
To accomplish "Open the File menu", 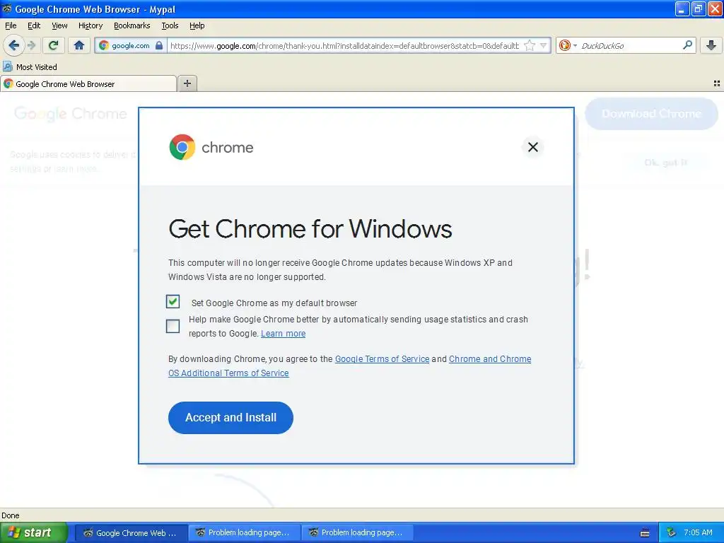I will click(x=11, y=25).
